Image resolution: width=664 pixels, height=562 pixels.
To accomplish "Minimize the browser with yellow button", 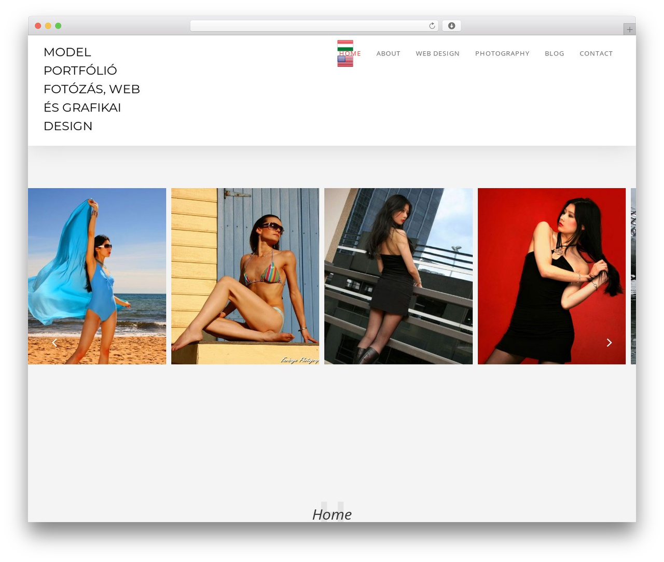I will click(x=48, y=26).
